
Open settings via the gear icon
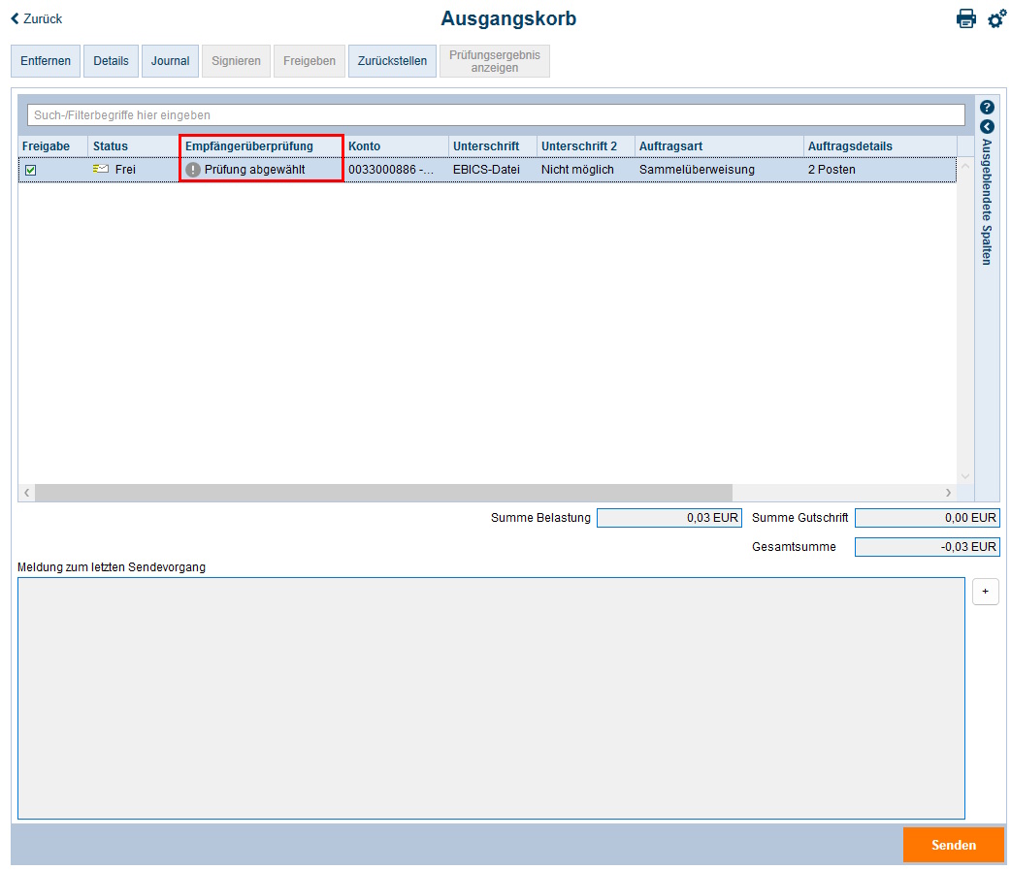click(996, 18)
